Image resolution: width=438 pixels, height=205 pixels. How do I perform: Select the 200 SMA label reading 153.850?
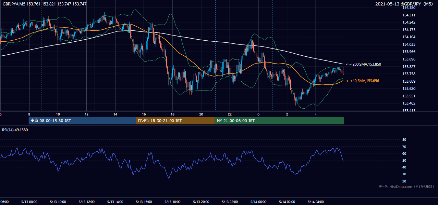pos(364,64)
